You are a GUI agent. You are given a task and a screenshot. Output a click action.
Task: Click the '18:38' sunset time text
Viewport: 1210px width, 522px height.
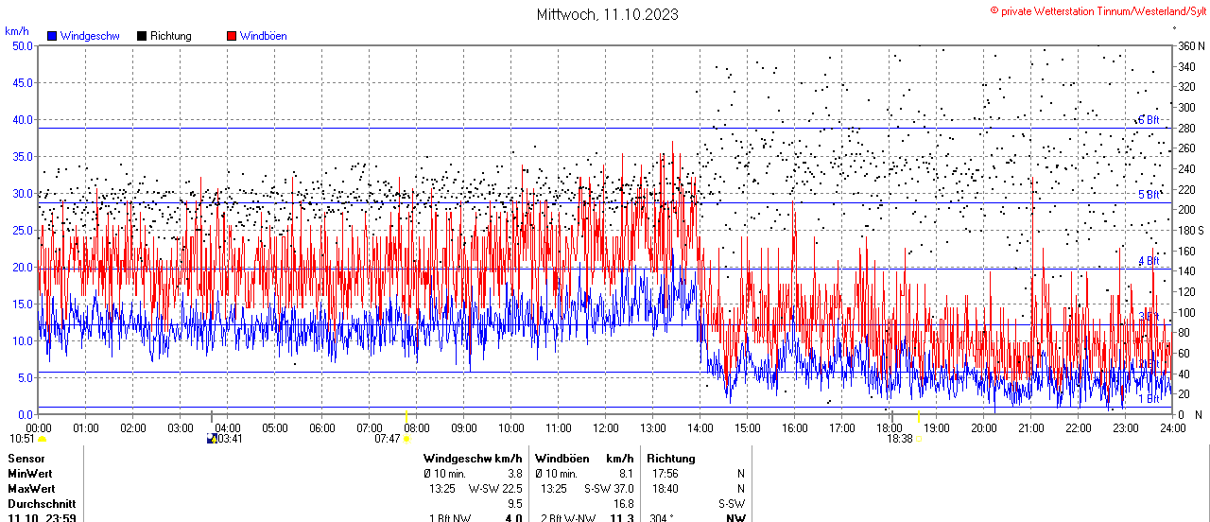pos(899,439)
